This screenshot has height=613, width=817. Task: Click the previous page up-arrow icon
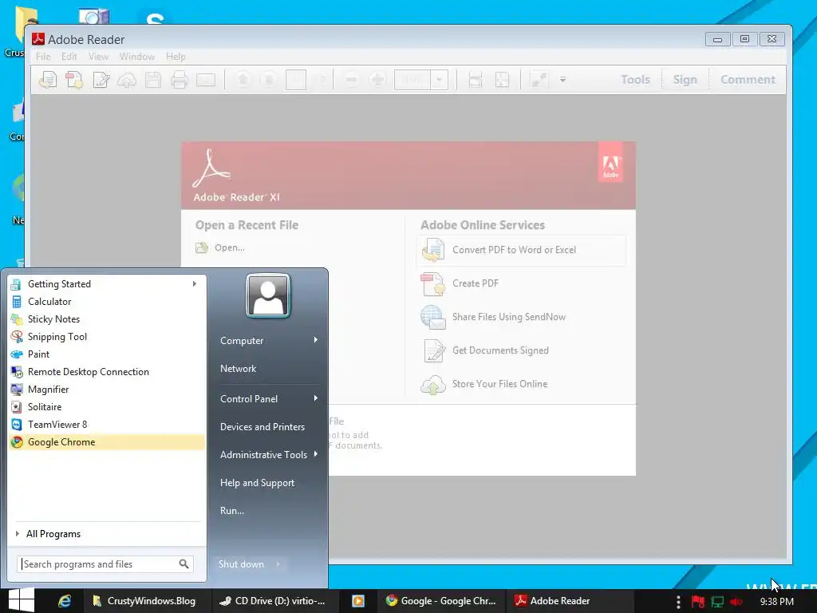coord(243,80)
